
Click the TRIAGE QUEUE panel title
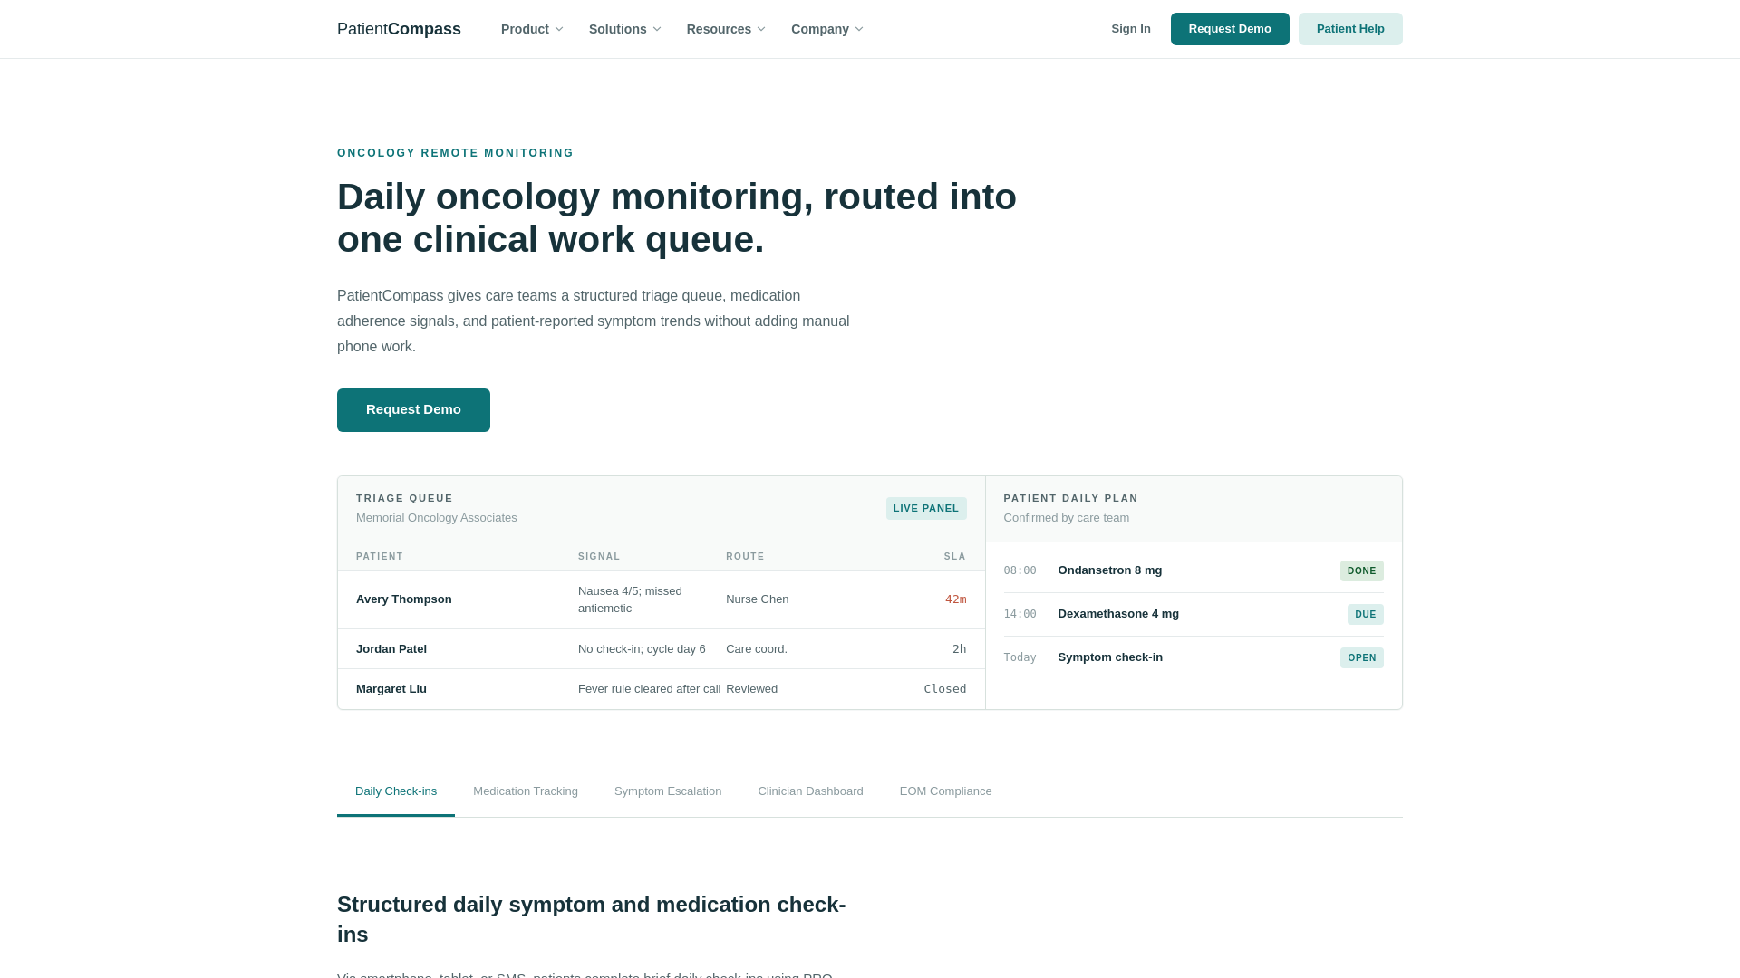click(404, 498)
